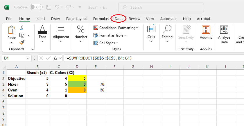The width and height of the screenshot is (244, 126).
Task: Open the Name Box dropdown arrow
Action: tap(28, 58)
